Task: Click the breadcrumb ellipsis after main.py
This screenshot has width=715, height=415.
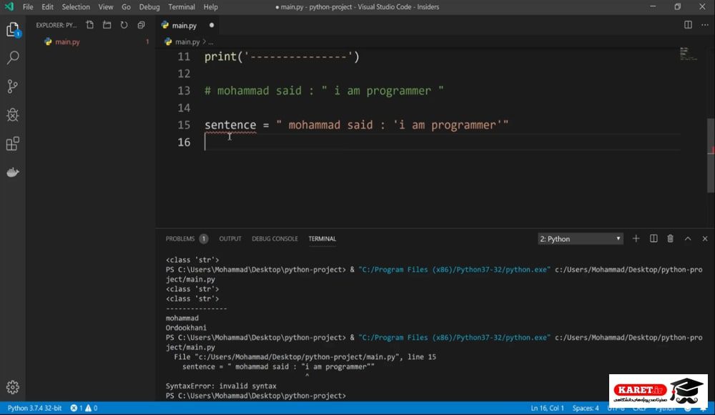Action: [x=211, y=41]
